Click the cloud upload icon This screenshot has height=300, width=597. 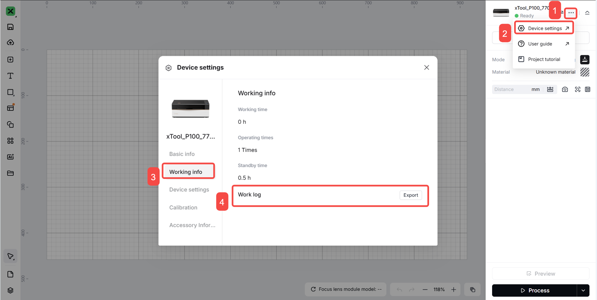click(x=10, y=42)
